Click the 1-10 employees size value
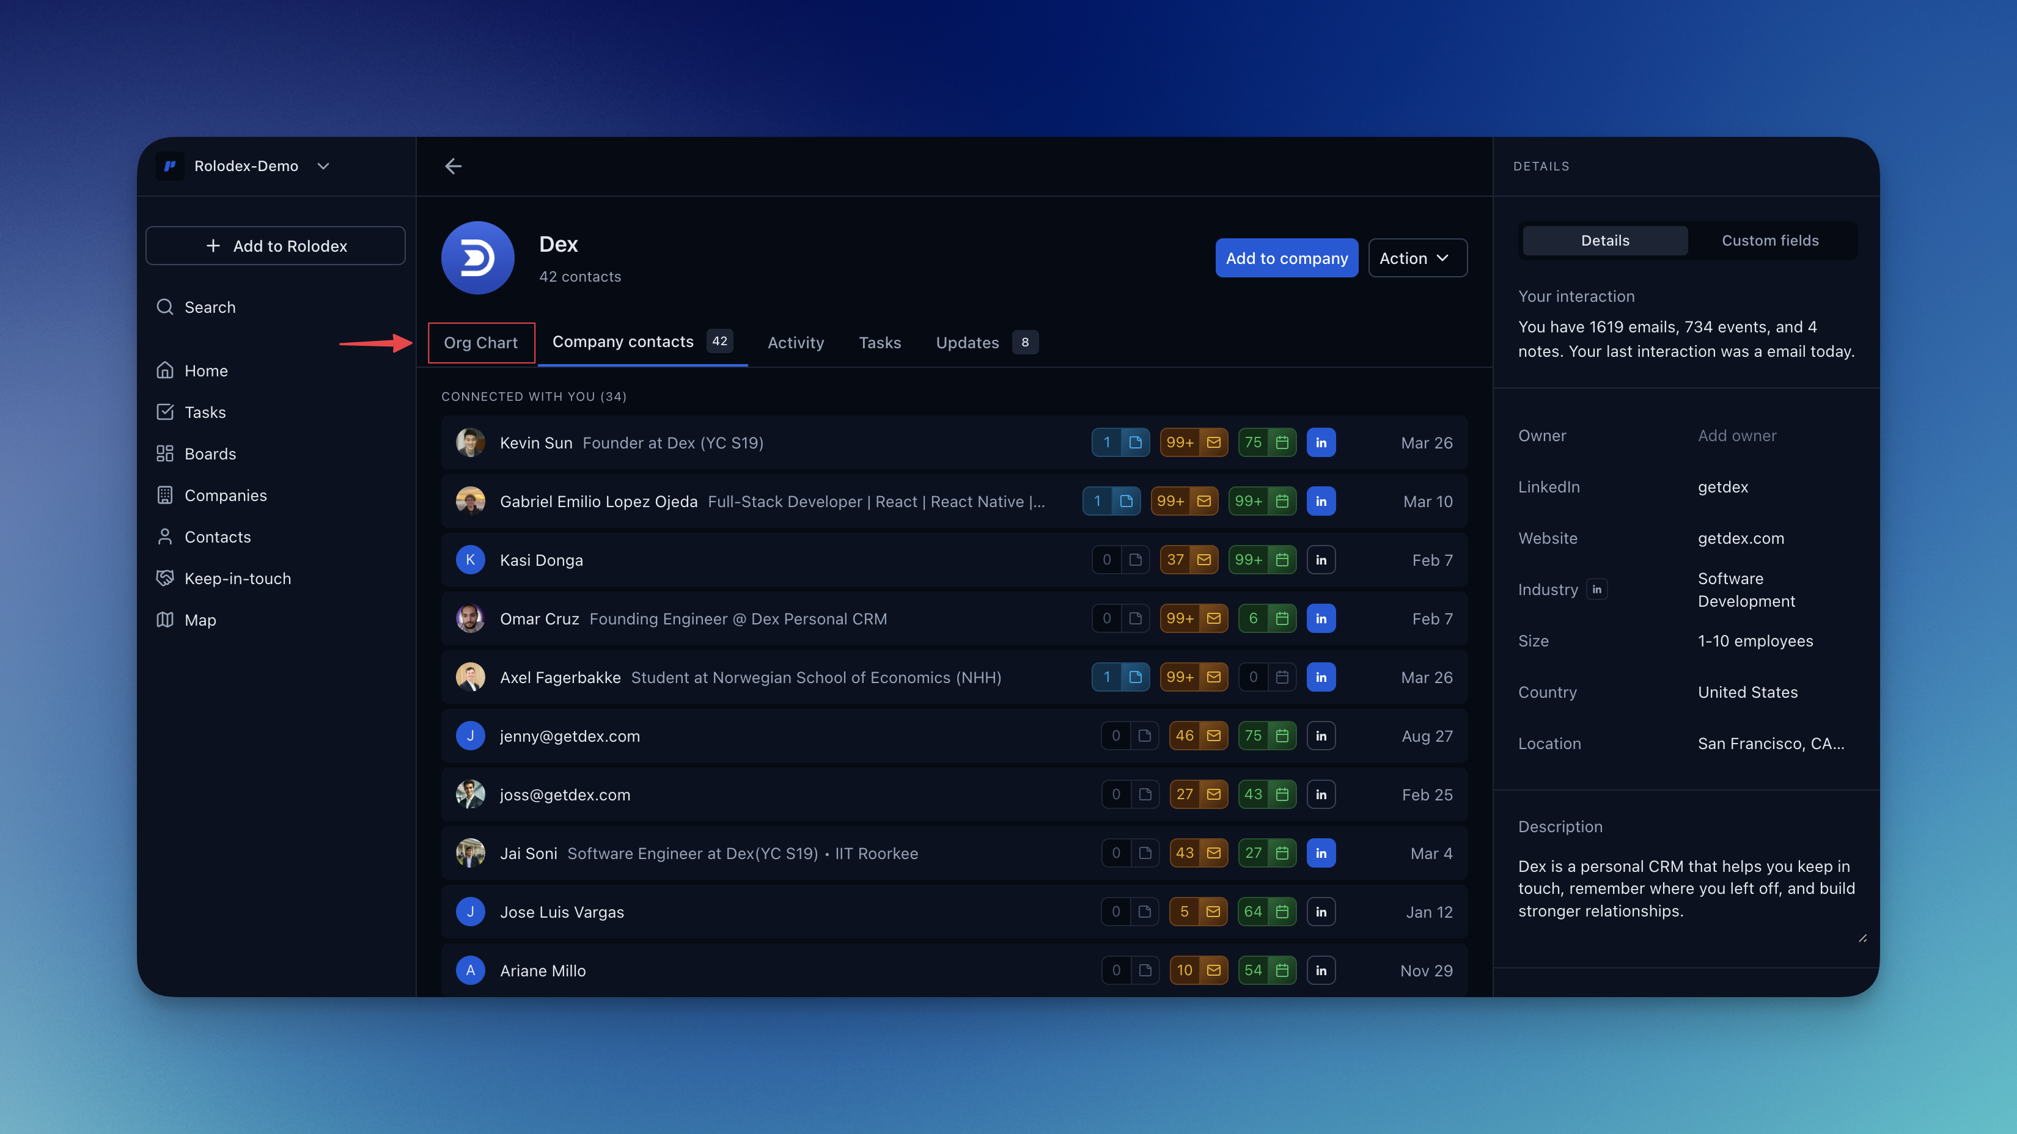The image size is (2017, 1134). tap(1755, 641)
